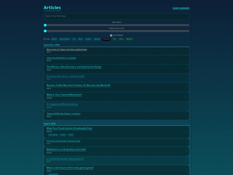The width and height of the screenshot is (233, 175).
Task: Focus the Search by title/tag field
Action: (116, 16)
